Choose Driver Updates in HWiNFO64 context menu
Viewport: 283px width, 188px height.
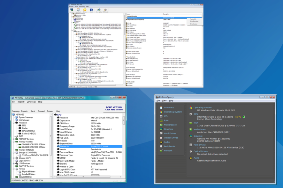tap(194, 24)
